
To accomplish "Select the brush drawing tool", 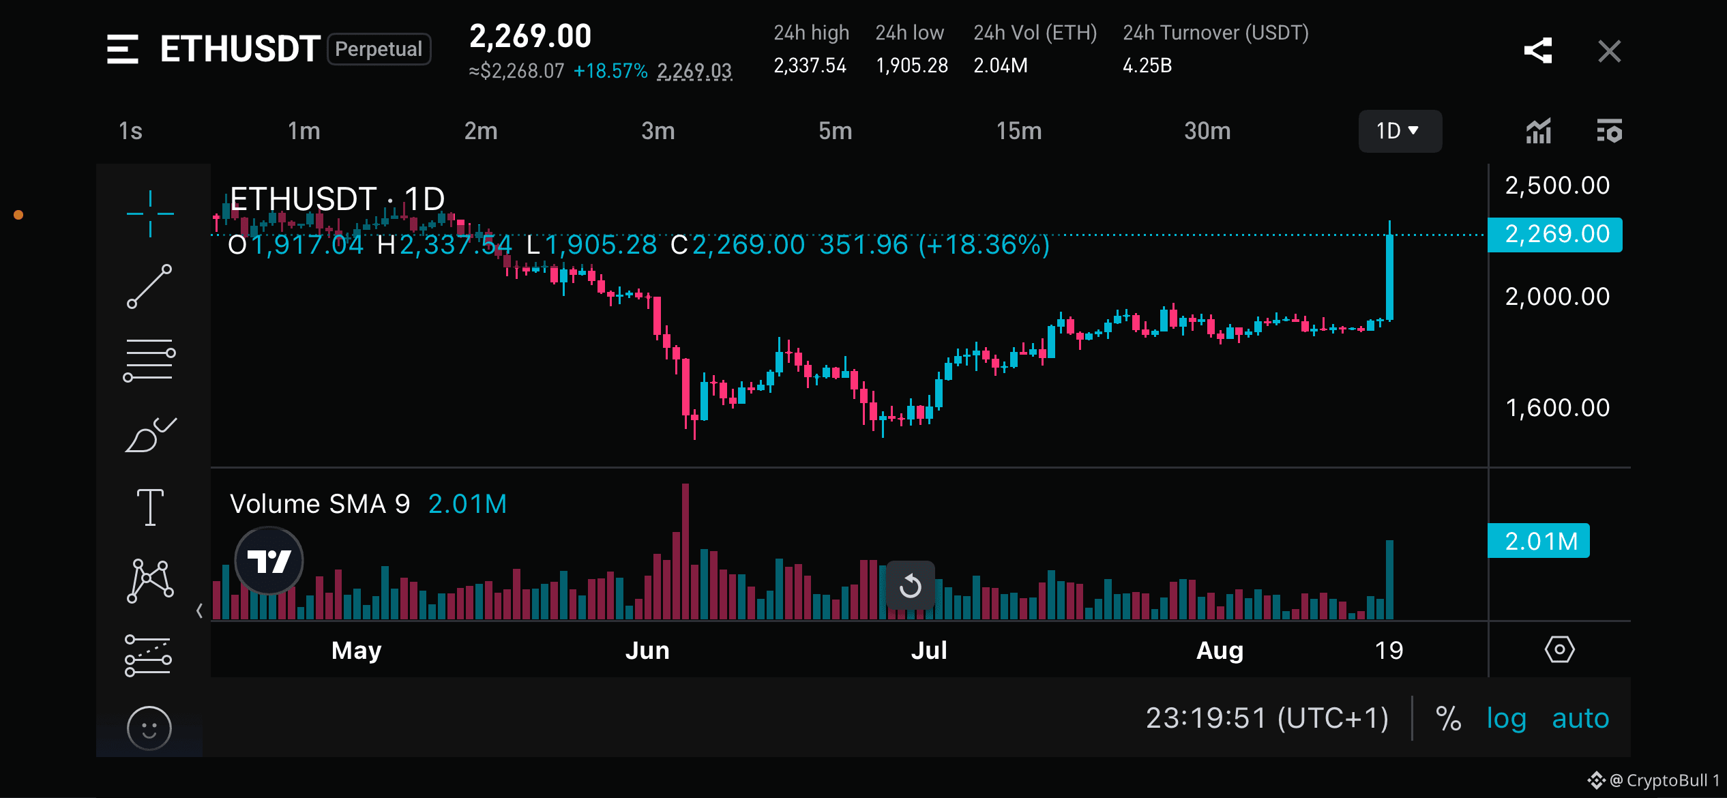I will 150,434.
